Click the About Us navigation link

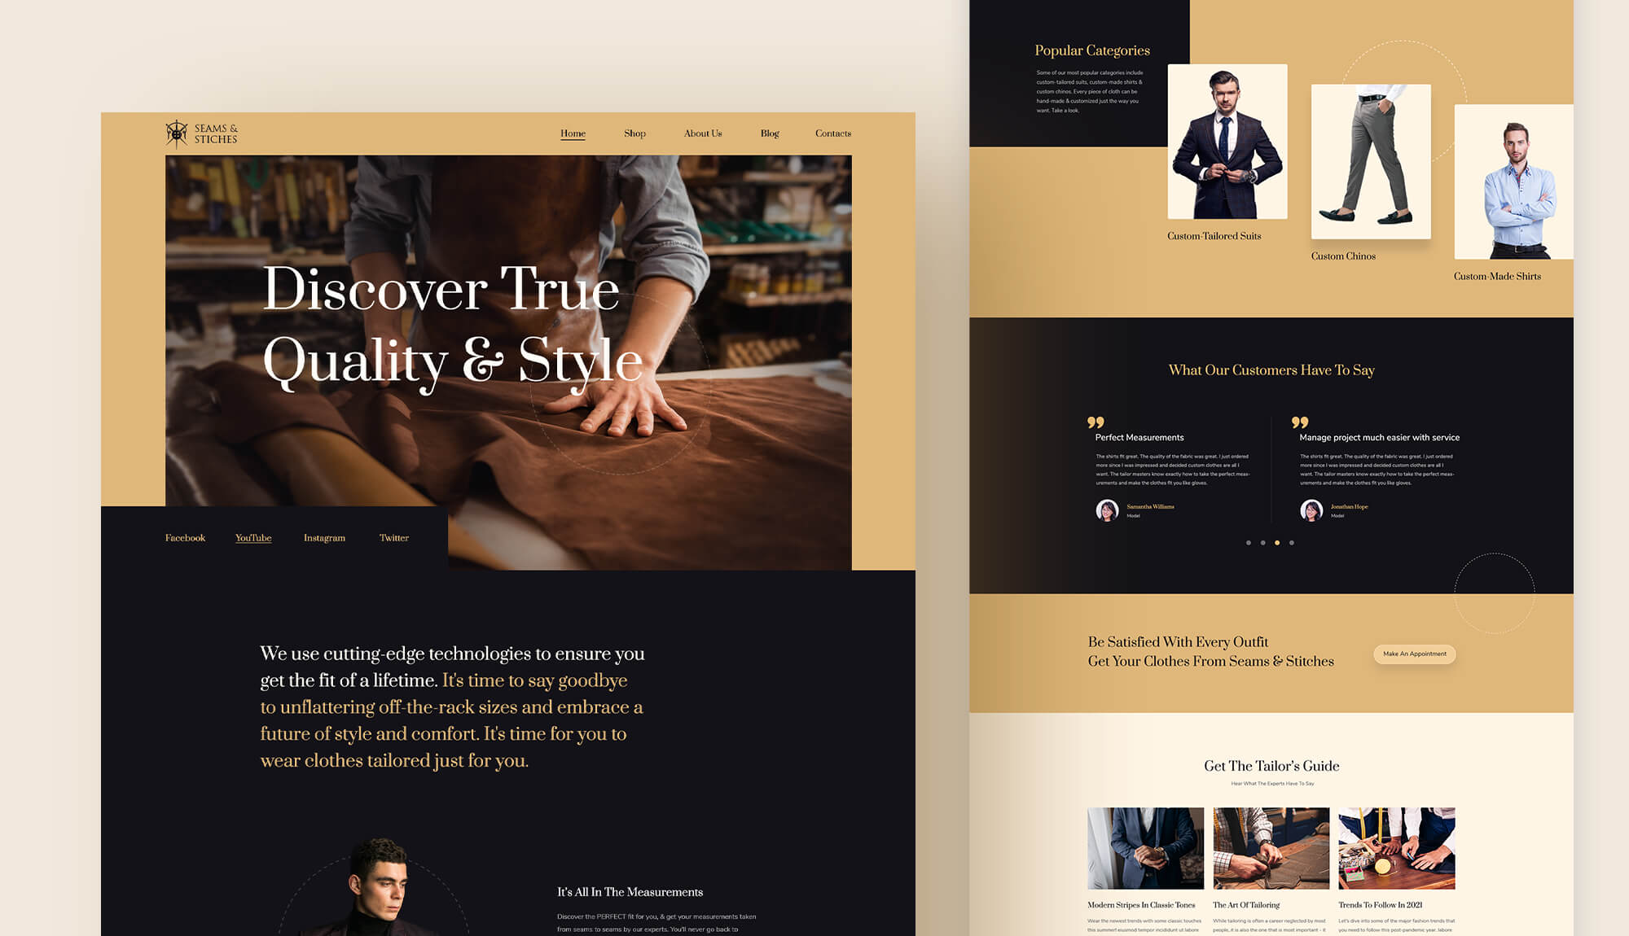(x=703, y=133)
